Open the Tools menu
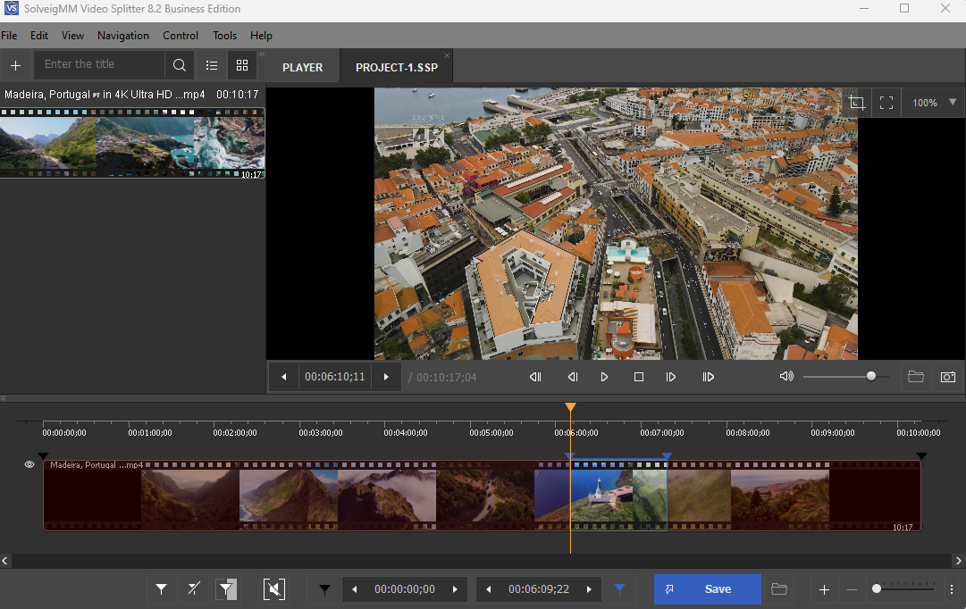 coord(224,36)
